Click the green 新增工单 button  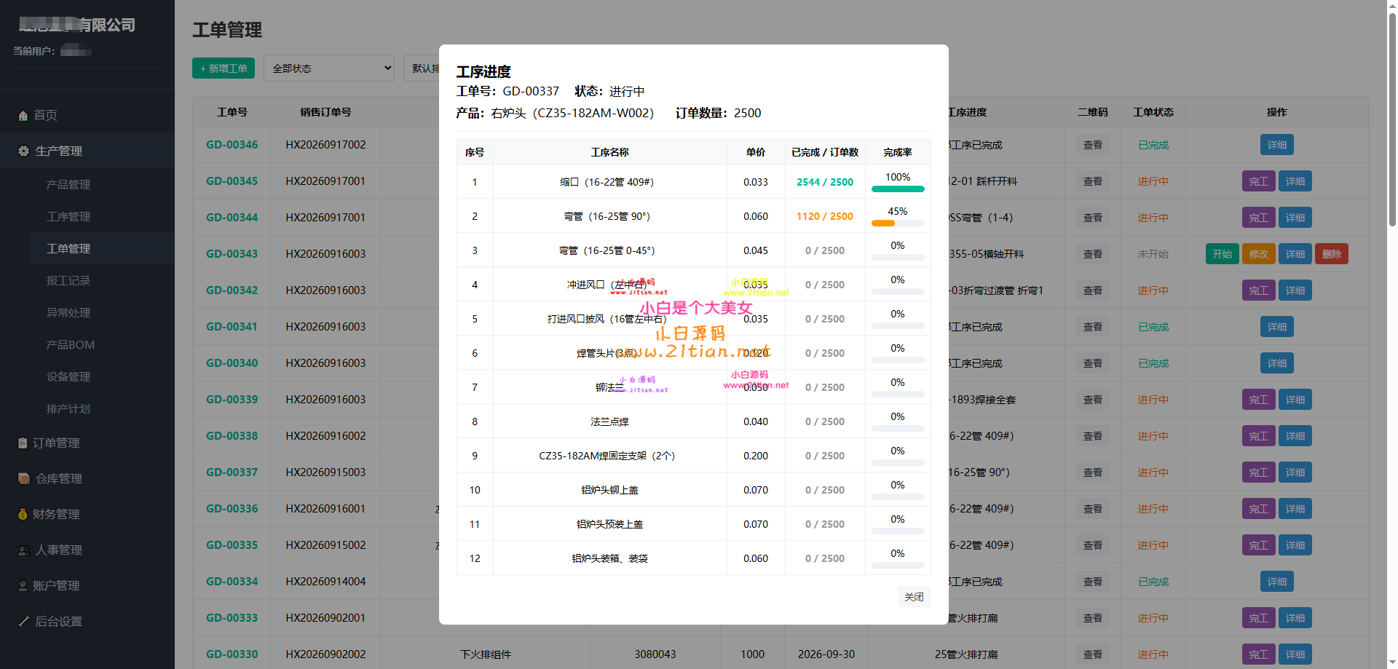pyautogui.click(x=224, y=68)
